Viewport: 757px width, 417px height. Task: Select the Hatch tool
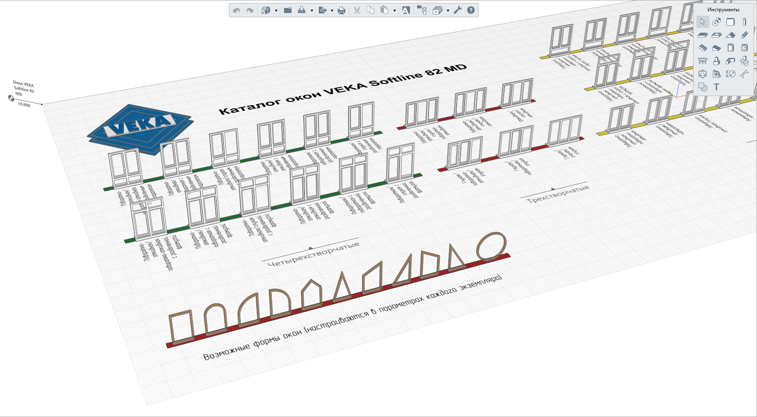pyautogui.click(x=703, y=87)
